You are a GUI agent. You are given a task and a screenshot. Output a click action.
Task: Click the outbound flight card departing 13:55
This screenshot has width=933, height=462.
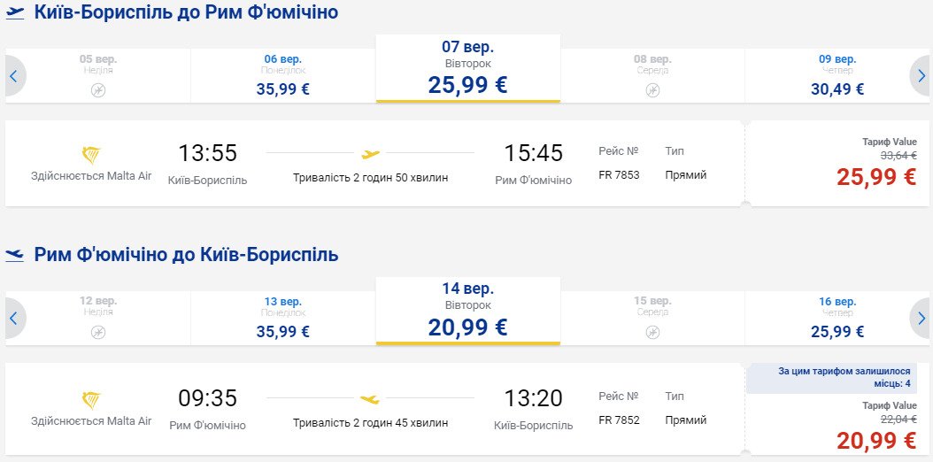click(x=372, y=164)
